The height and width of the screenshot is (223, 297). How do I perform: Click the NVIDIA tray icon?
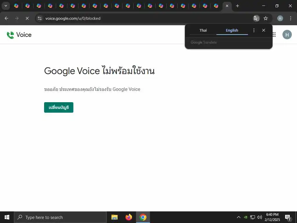tap(245, 217)
